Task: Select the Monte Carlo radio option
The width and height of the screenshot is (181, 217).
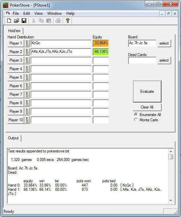Action: (x=136, y=120)
